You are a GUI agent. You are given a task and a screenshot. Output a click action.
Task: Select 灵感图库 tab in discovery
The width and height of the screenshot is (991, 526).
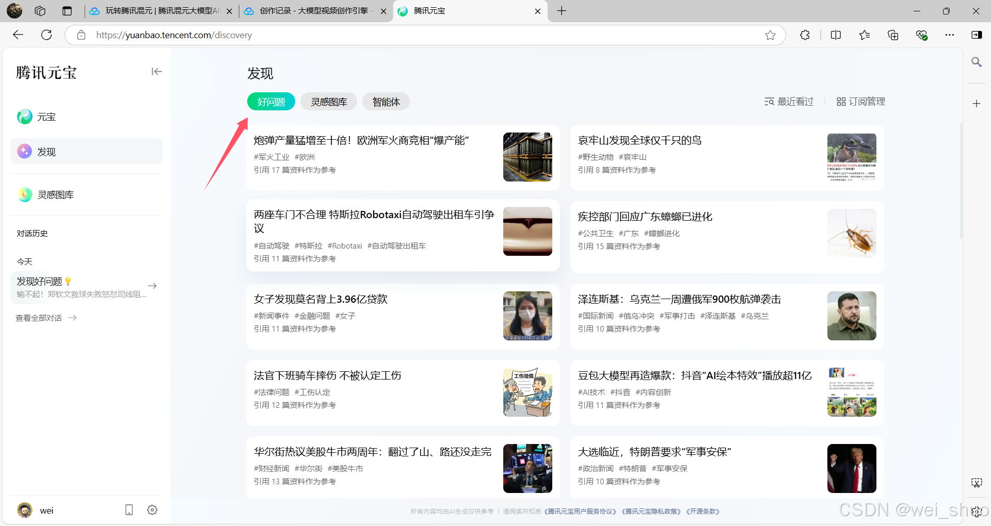pos(329,102)
